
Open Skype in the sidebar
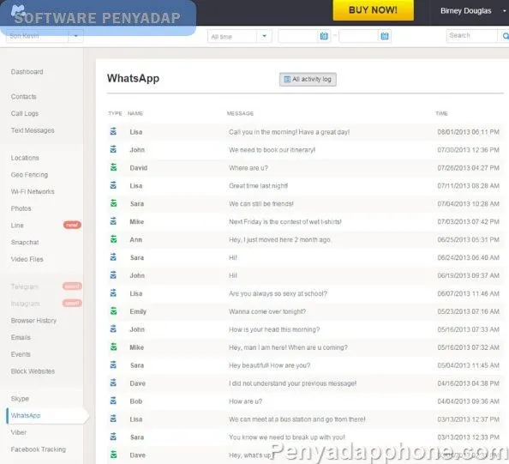tap(20, 398)
